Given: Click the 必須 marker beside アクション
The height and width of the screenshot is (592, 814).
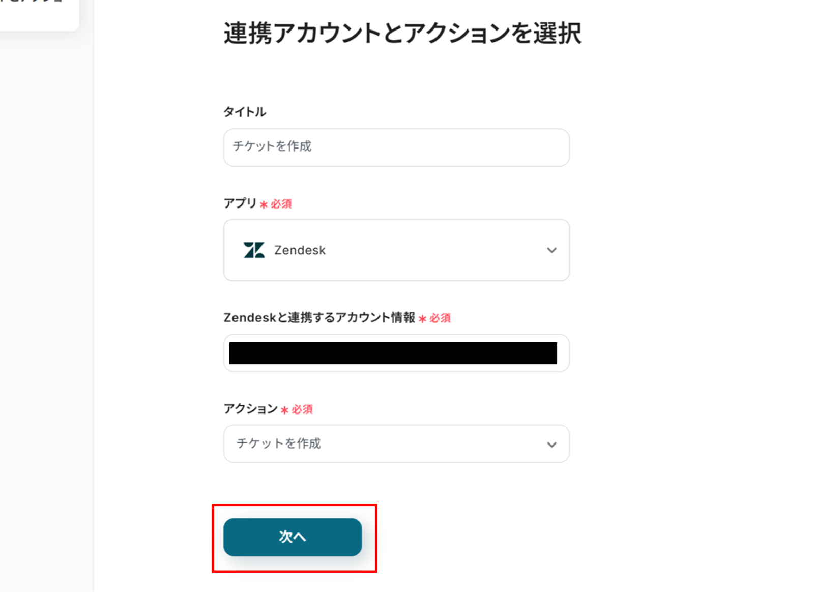Looking at the screenshot, I should (x=302, y=409).
